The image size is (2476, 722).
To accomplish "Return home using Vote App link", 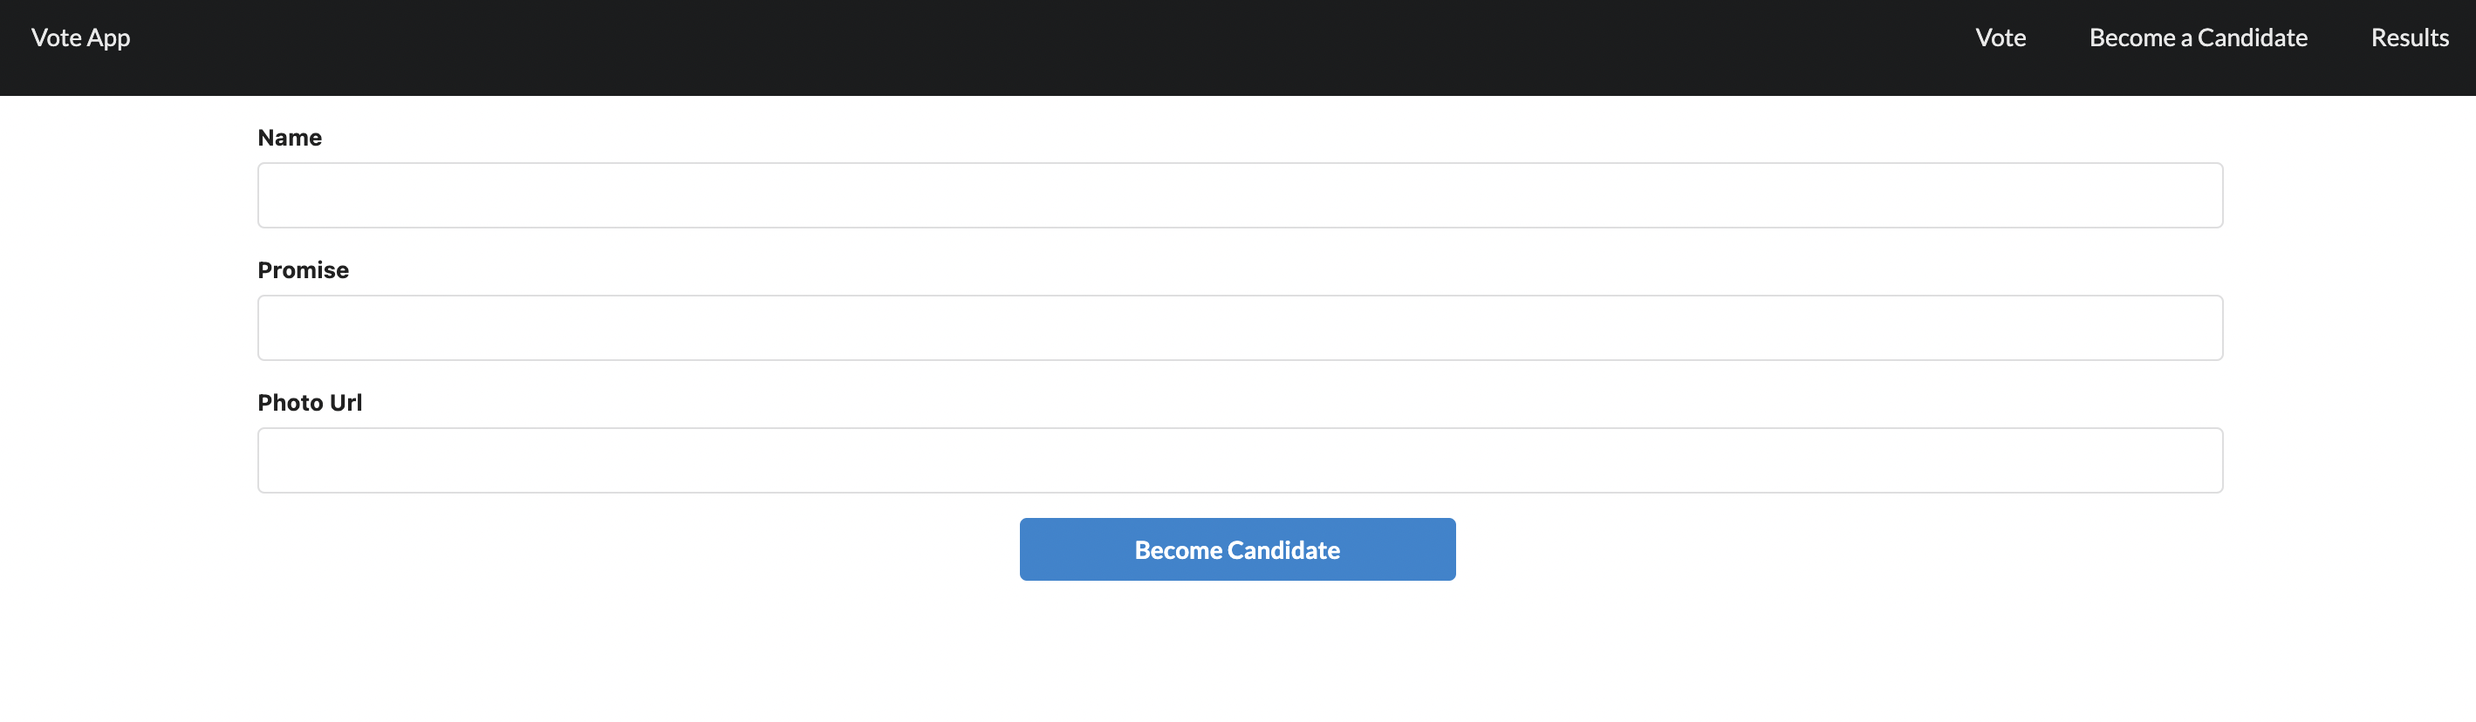I will pos(81,37).
